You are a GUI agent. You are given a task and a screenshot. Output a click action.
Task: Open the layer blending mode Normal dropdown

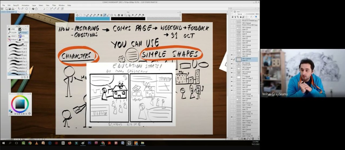click(x=240, y=14)
